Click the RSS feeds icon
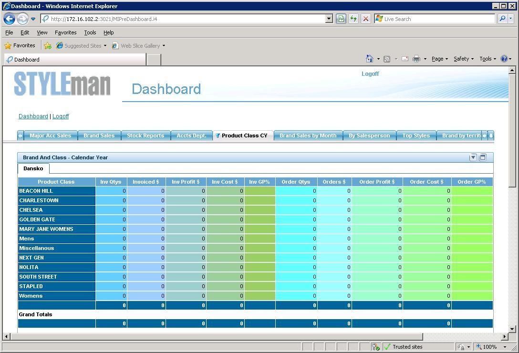 click(x=386, y=59)
